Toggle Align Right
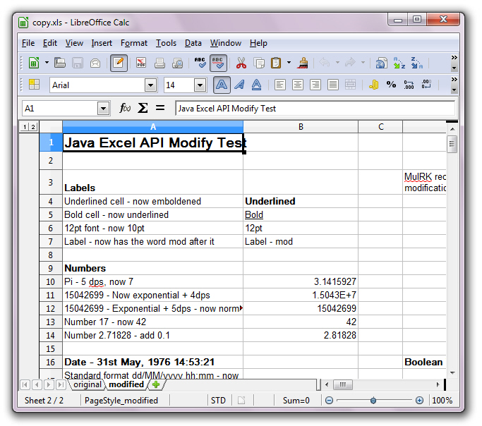Viewport: 482px width, 426px height. (x=315, y=85)
